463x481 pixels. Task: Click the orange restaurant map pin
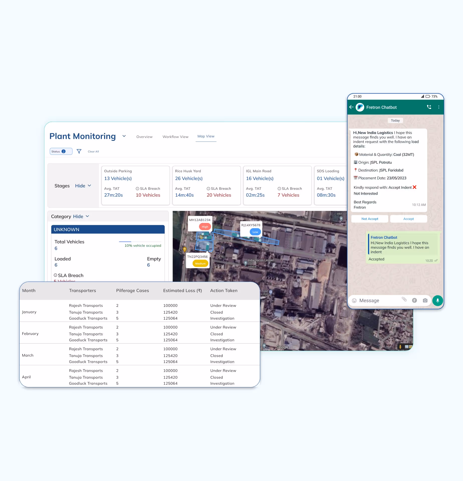185,249
